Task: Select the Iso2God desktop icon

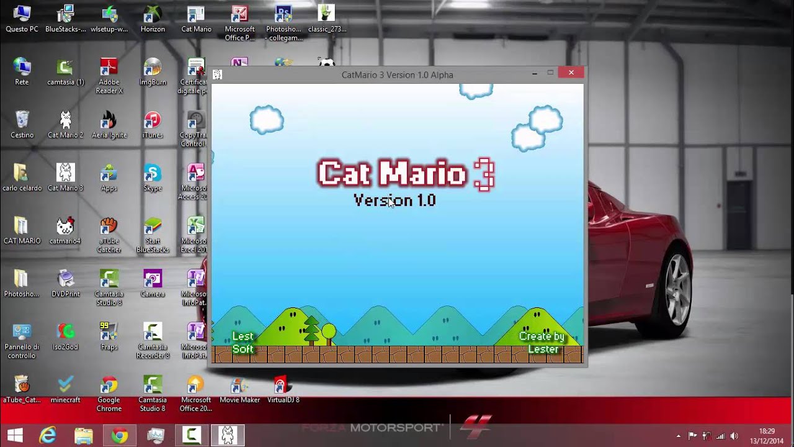Action: (65, 336)
